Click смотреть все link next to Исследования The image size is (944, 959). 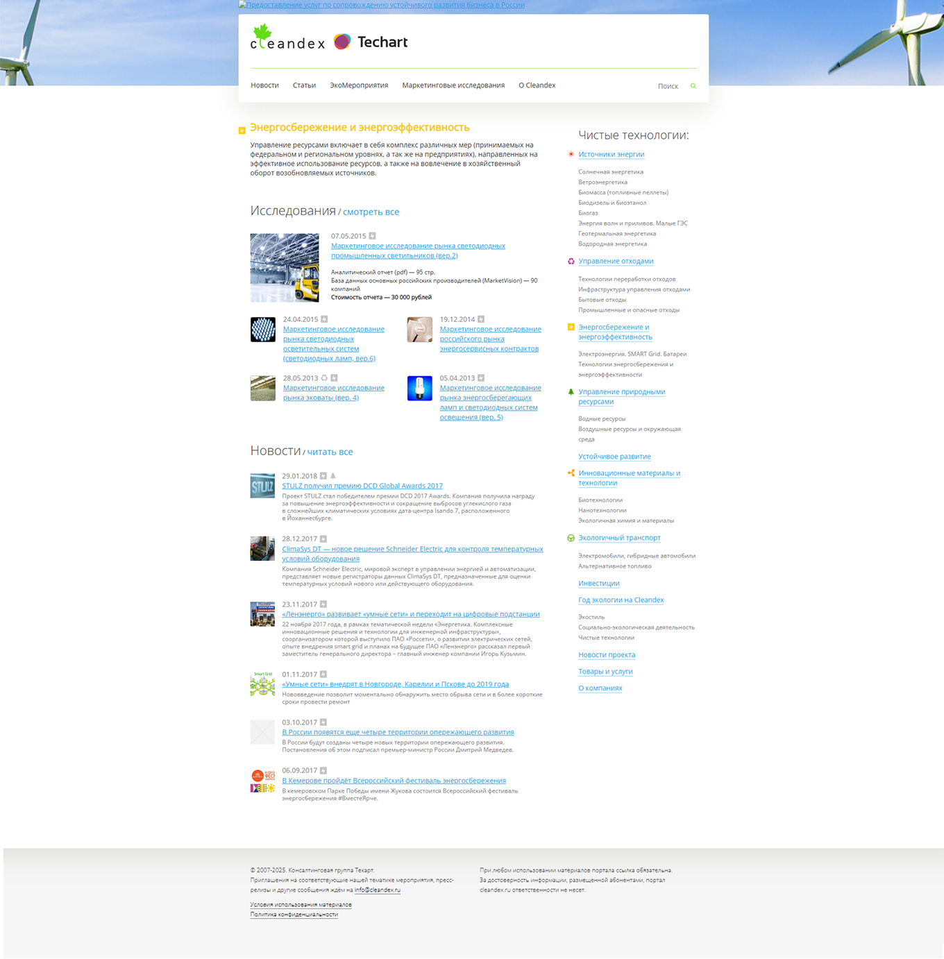371,212
